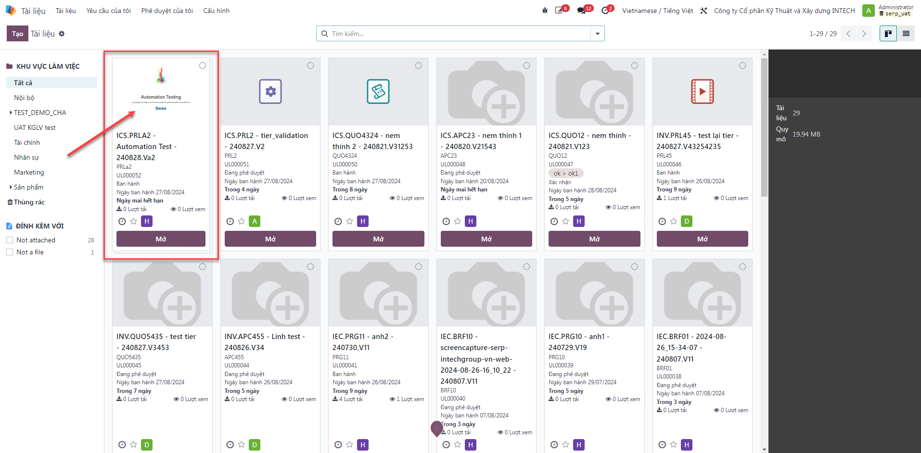Viewport: 921px width, 453px height.
Task: Click clock activity icon on ICS.PRLA2 card
Action: (x=122, y=221)
